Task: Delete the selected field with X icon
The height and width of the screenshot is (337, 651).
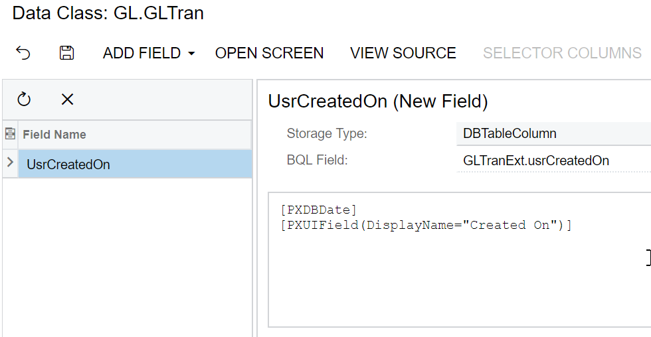Action: [67, 100]
